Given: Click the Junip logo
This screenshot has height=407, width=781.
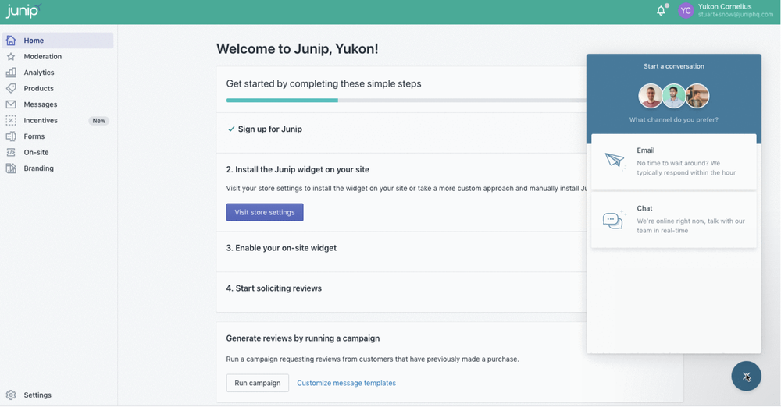Looking at the screenshot, I should tap(23, 10).
